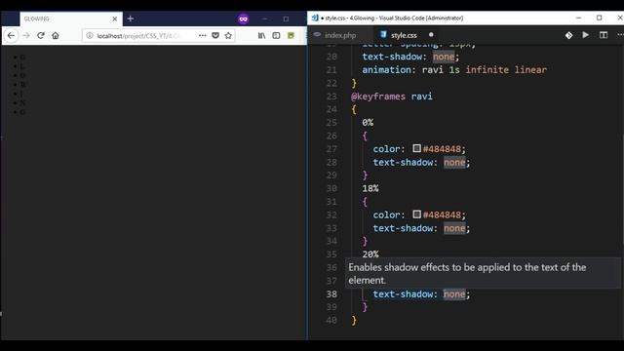Screen dimensions: 624x351
Task: Bookmark this page with the star icon
Action: point(228,35)
